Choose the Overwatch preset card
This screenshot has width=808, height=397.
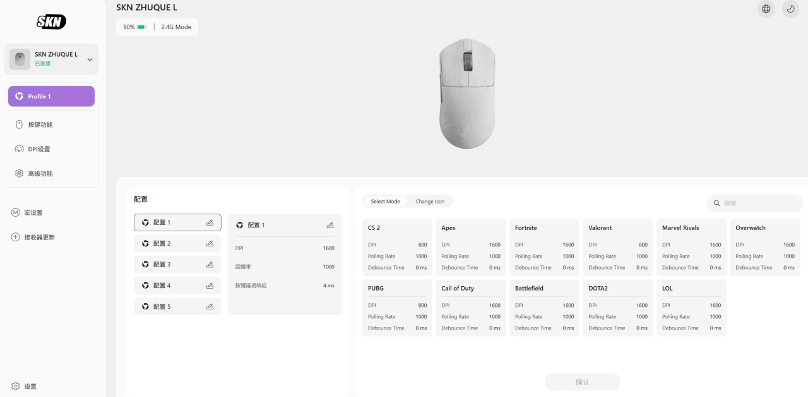tap(765, 247)
